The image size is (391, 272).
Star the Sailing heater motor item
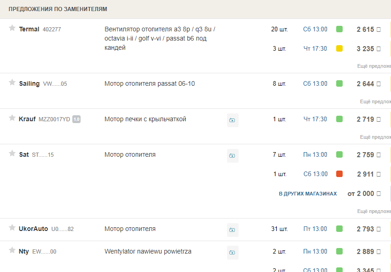[x=12, y=83]
